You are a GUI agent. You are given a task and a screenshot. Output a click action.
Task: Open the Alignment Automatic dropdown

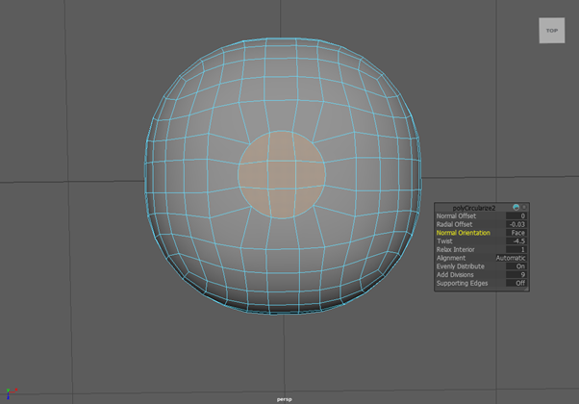[x=511, y=258]
